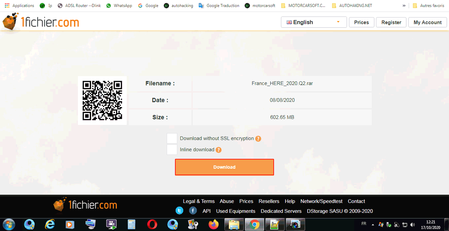
Task: Click the taskbar clock showing 12:21
Action: 431,225
